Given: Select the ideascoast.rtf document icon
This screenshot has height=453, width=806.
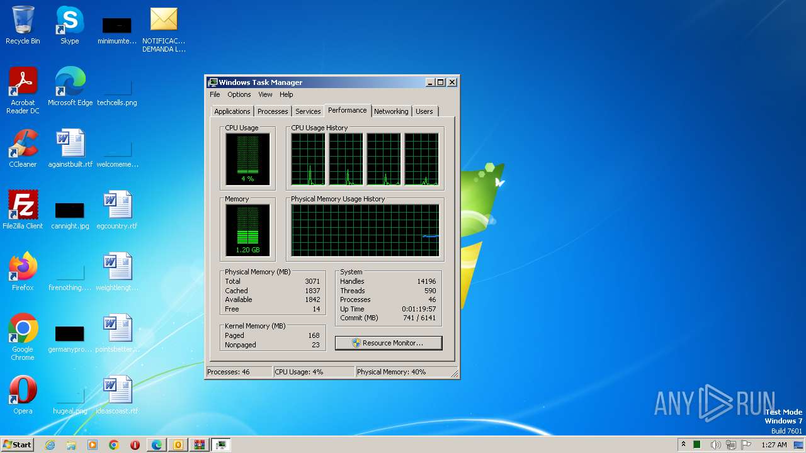Looking at the screenshot, I should (117, 395).
